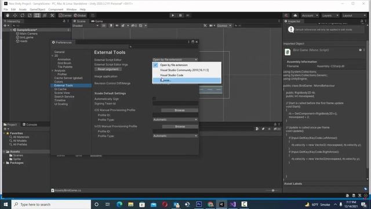Open iOS Profile Type Automatic dropdown
This screenshot has height=209, width=371.
[175, 120]
